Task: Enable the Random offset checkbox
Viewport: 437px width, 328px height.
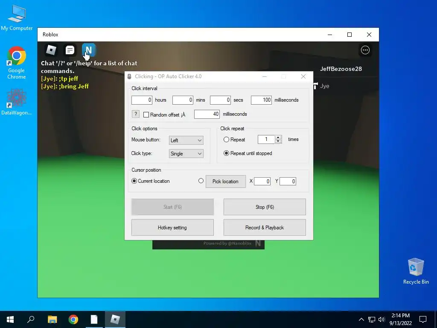Action: (146, 114)
